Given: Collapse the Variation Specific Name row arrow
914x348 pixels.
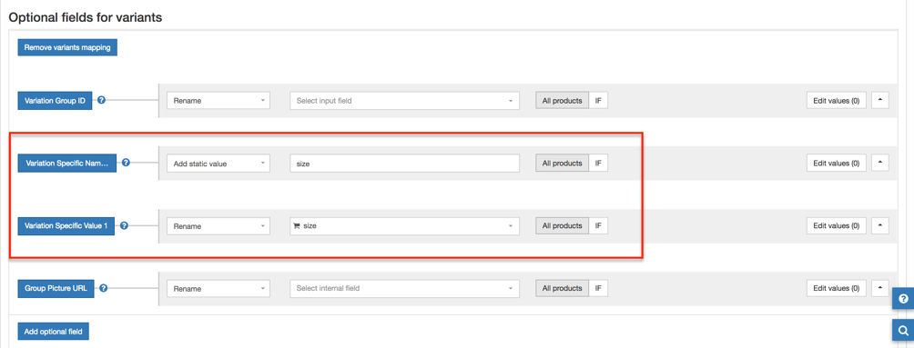Looking at the screenshot, I should (x=879, y=164).
